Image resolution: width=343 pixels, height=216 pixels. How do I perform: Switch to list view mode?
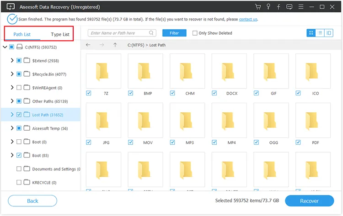click(320, 33)
